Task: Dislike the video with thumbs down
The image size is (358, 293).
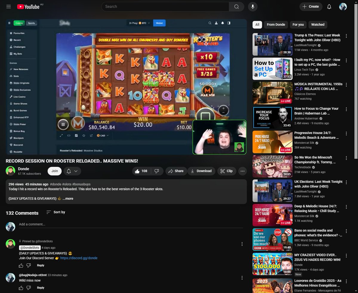Action: [157, 171]
